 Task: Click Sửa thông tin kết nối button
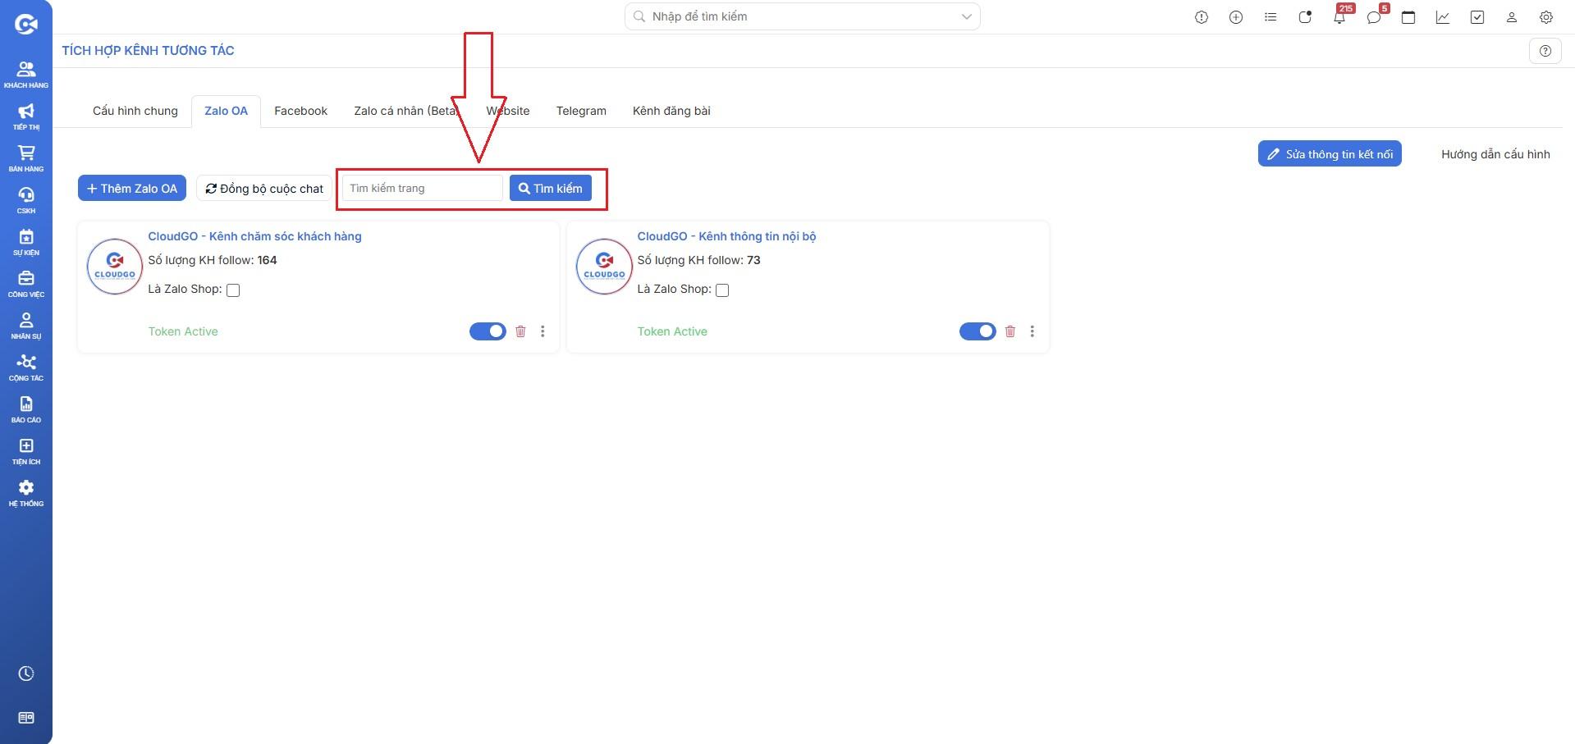[x=1330, y=153]
